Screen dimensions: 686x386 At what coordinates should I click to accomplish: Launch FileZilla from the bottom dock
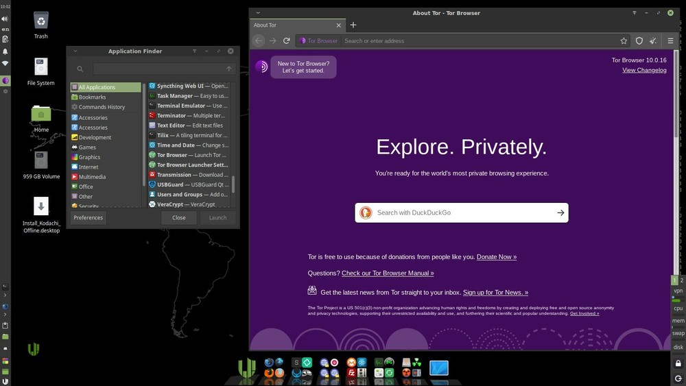click(x=351, y=373)
